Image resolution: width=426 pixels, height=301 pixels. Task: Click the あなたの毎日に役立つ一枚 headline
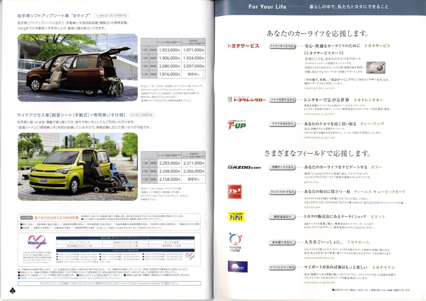(x=327, y=192)
